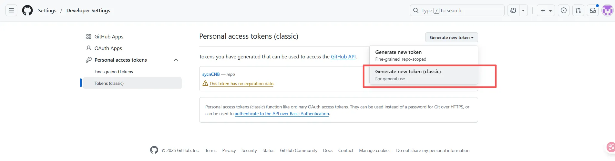
Task: Open the hamburger navigation menu
Action: coord(11,11)
